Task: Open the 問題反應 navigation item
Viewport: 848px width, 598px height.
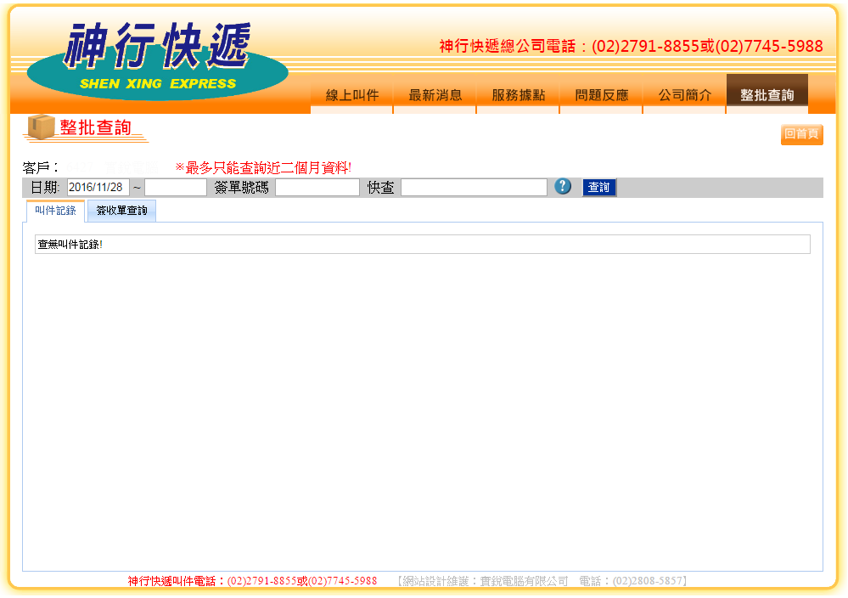Action: [x=601, y=95]
